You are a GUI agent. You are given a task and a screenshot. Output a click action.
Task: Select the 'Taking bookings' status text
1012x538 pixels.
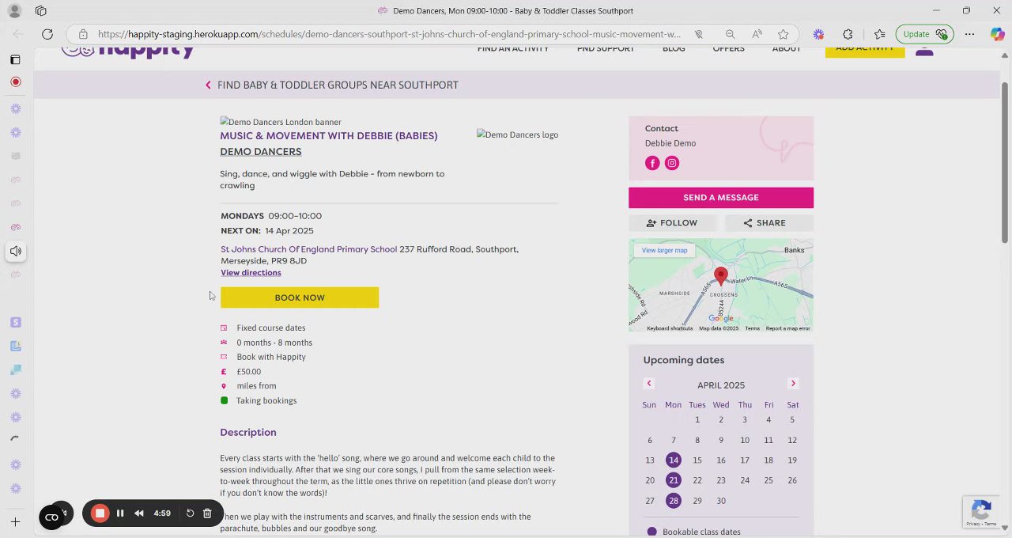coord(266,401)
